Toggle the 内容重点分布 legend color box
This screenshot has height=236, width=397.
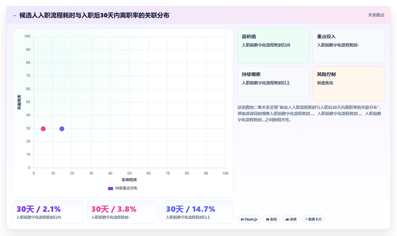click(x=110, y=188)
